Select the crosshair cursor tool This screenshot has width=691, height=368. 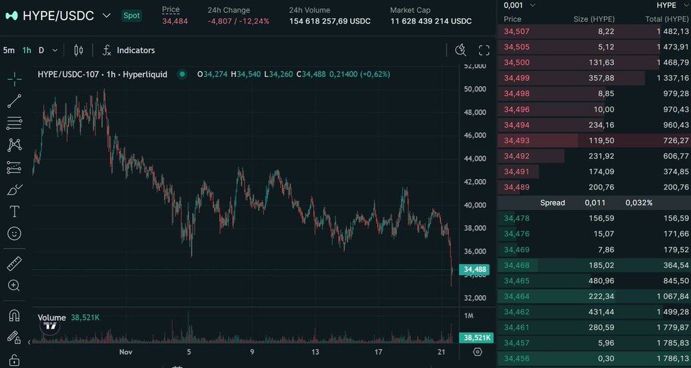14,79
